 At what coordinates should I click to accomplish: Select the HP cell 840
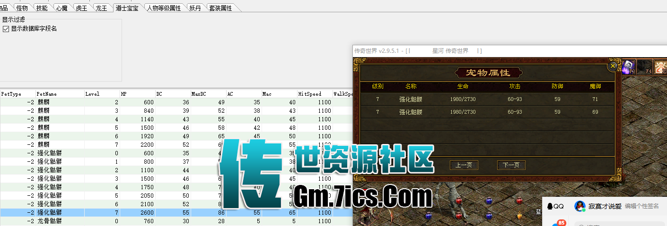pyautogui.click(x=138, y=110)
